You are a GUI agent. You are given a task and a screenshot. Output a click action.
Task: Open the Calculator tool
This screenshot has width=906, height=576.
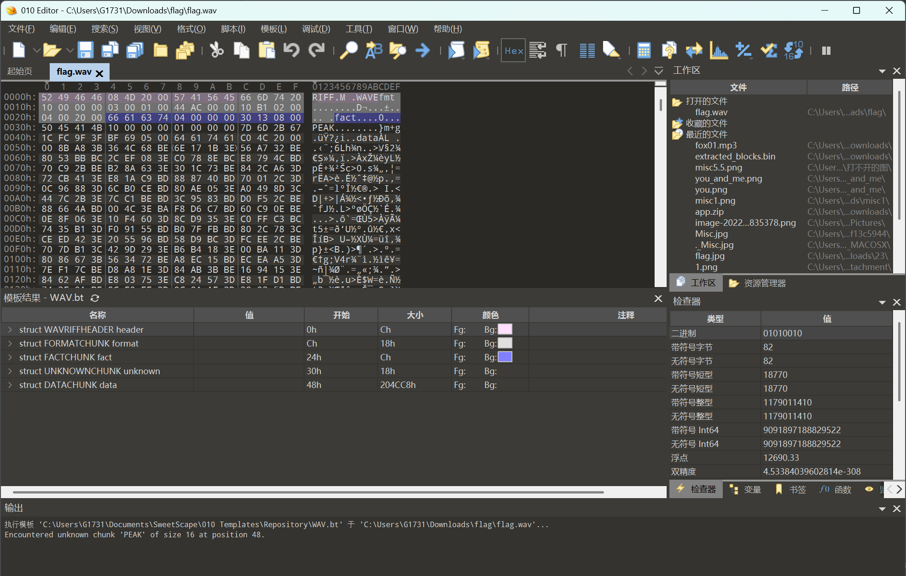[644, 50]
